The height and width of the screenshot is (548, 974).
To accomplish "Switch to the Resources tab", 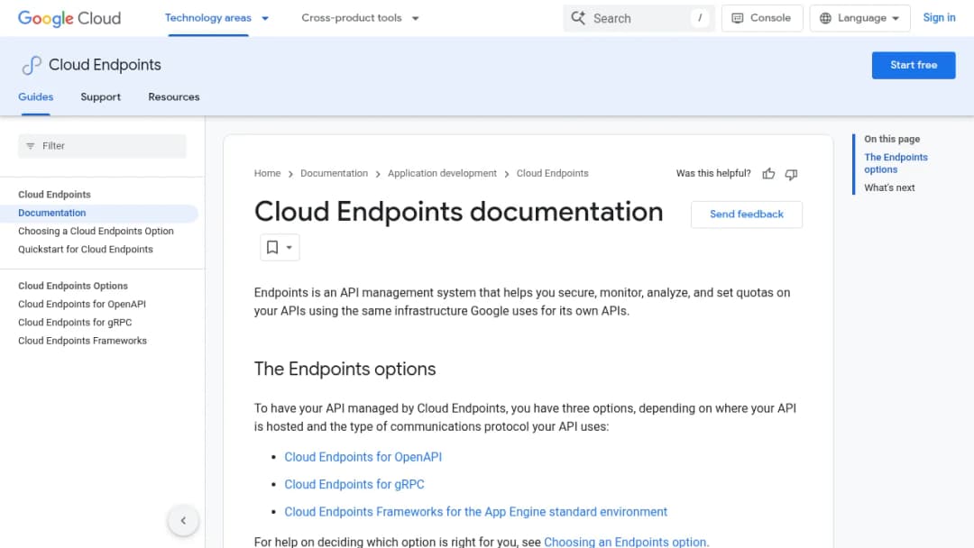I will pyautogui.click(x=174, y=96).
